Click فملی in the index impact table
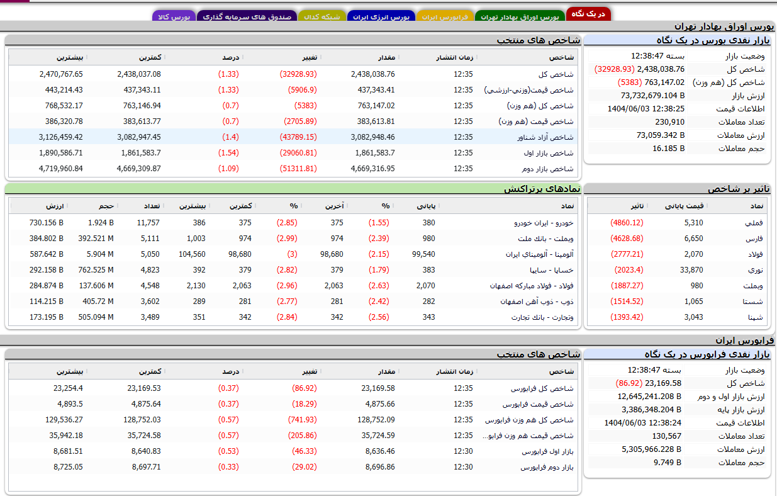Screen dimensions: 777x496 (x=754, y=223)
